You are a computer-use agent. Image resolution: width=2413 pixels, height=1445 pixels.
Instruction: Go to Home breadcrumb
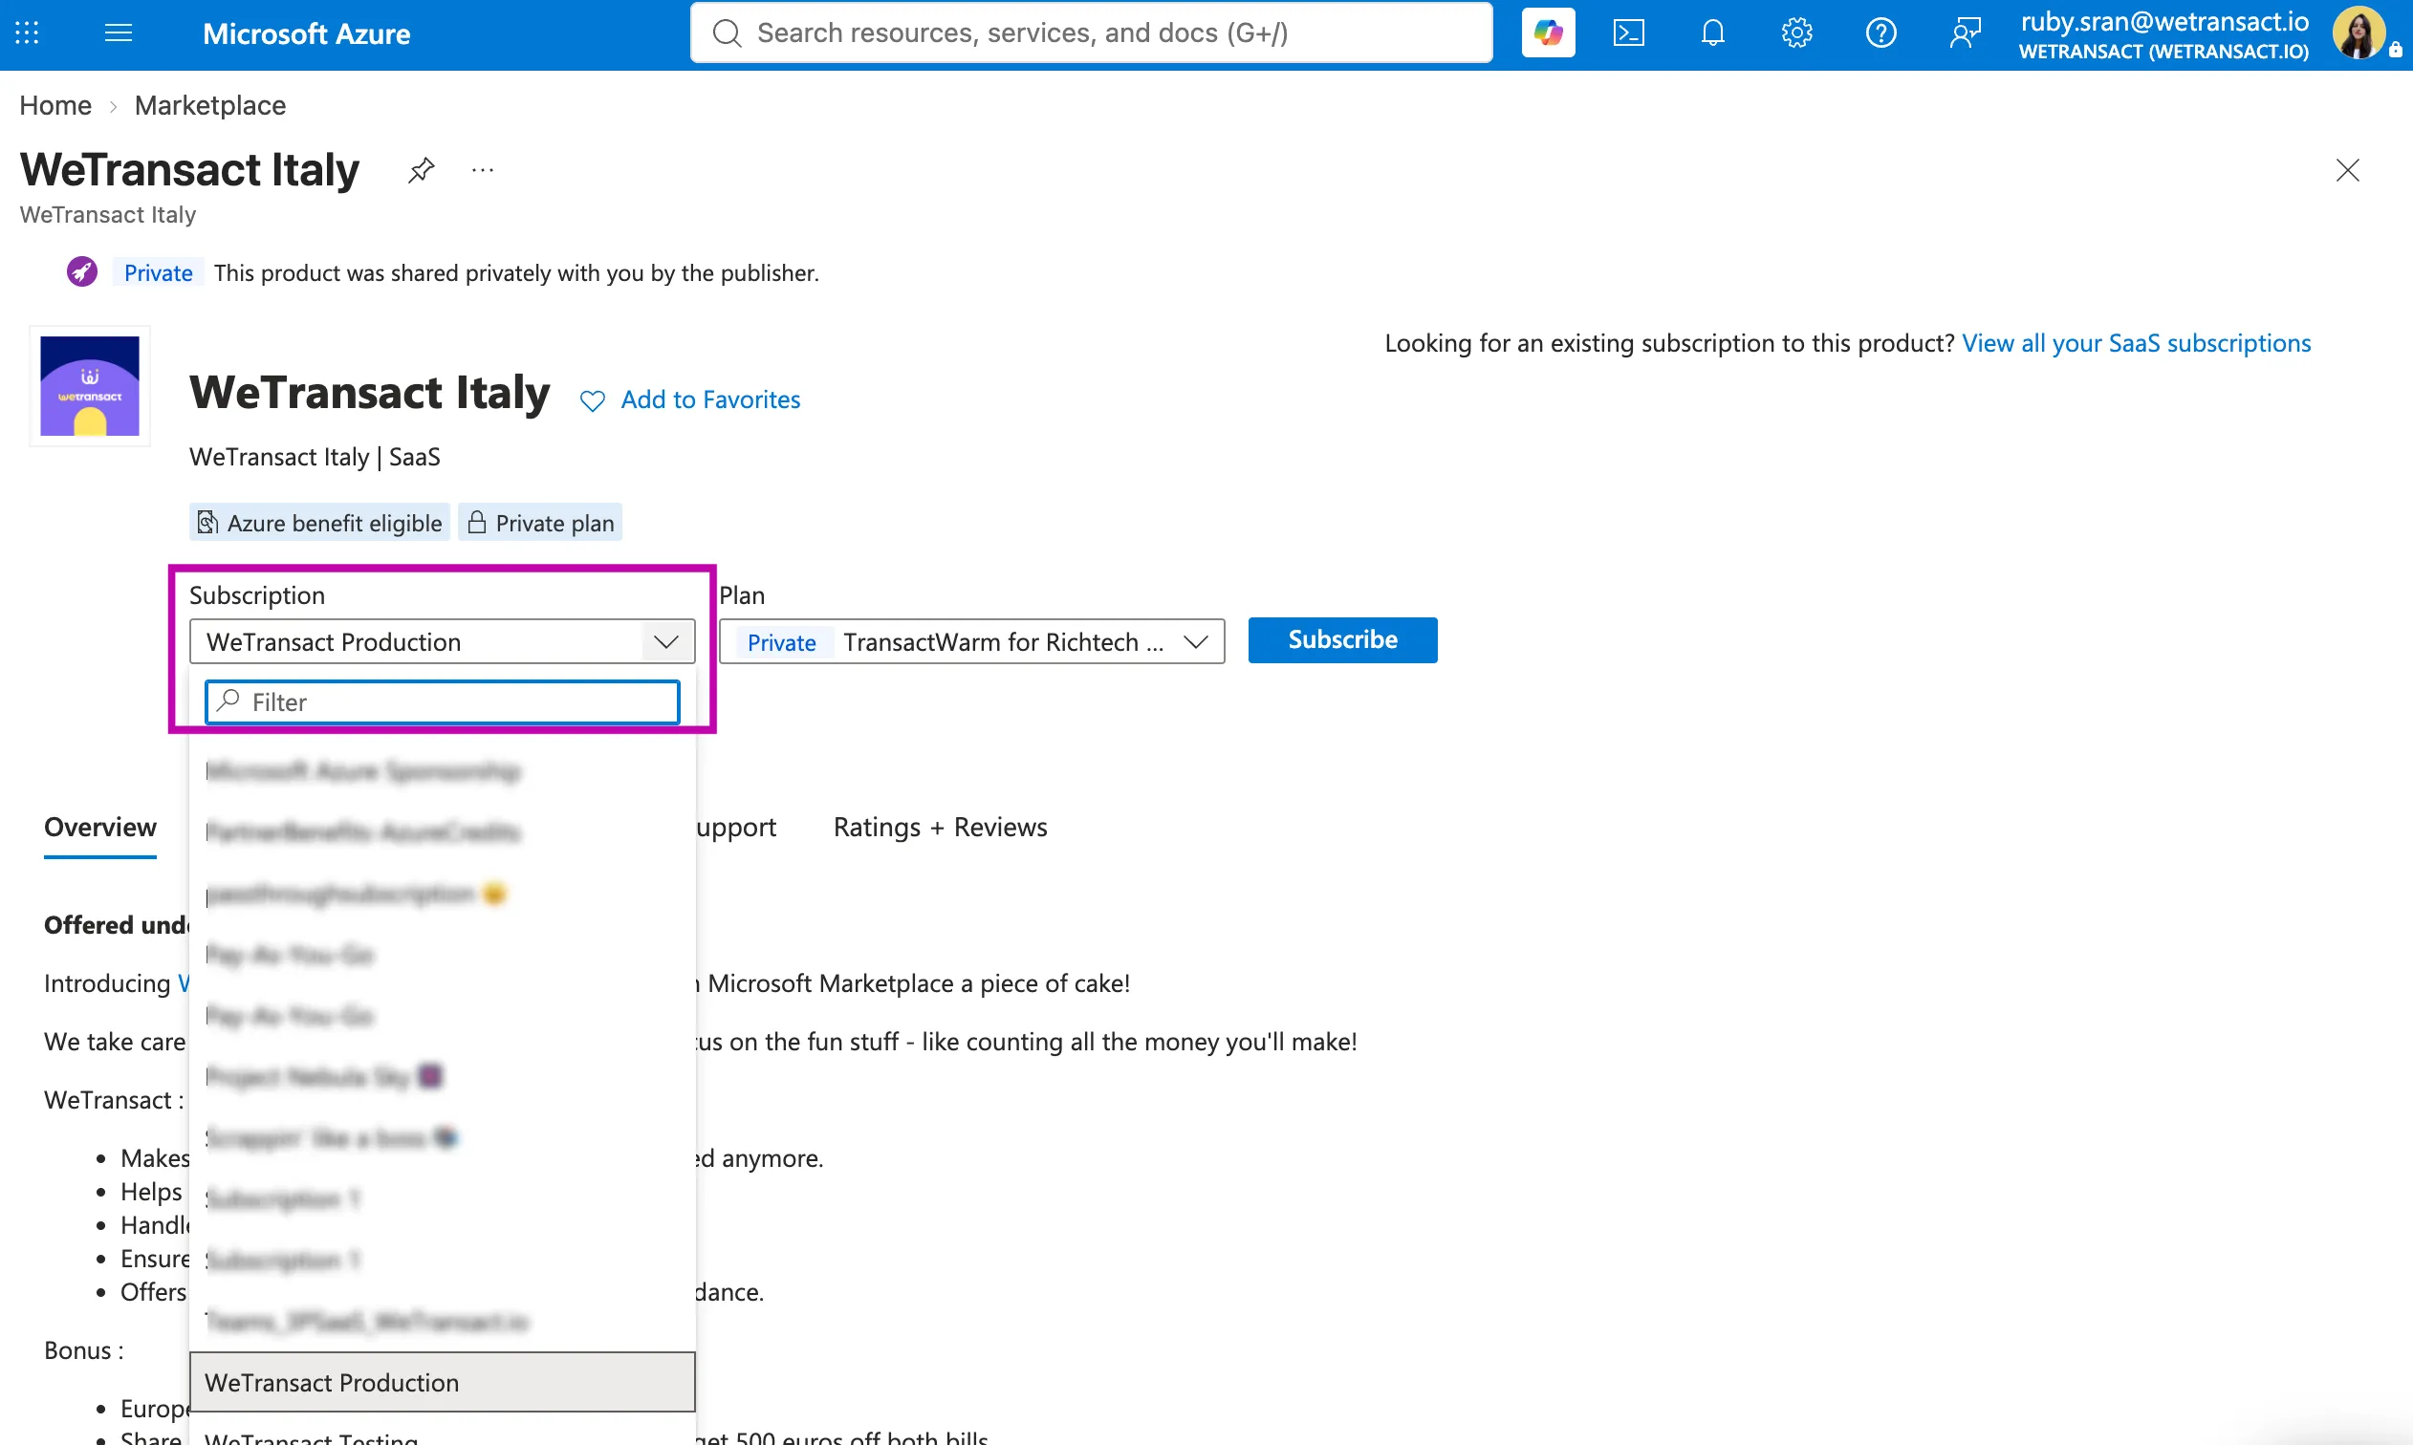tap(54, 105)
